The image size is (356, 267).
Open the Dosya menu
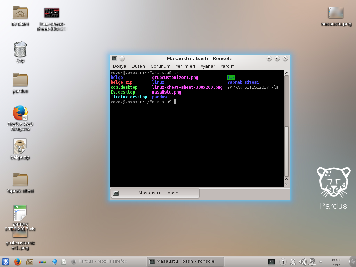click(119, 66)
